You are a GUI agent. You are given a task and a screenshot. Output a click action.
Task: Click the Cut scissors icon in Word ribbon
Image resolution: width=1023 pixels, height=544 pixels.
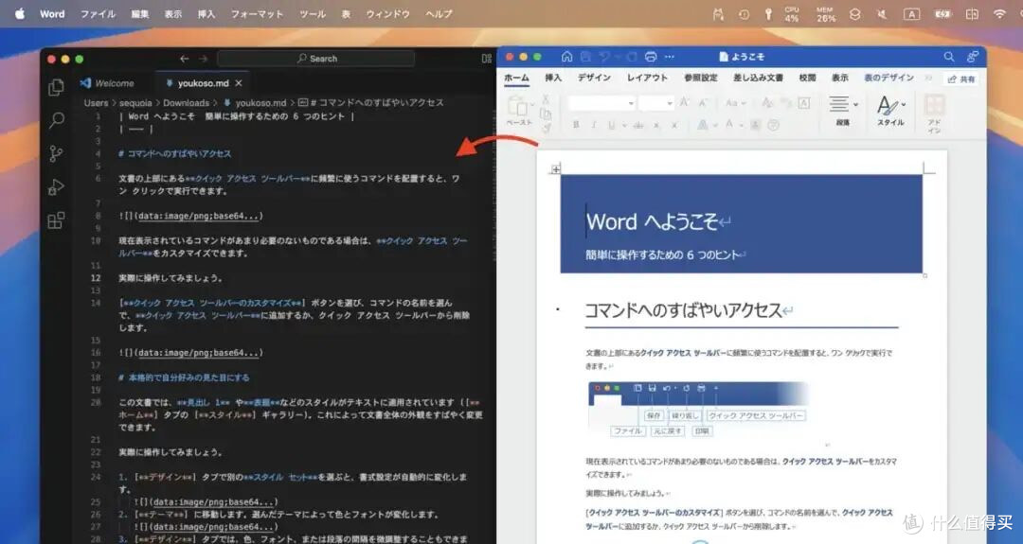pos(546,99)
